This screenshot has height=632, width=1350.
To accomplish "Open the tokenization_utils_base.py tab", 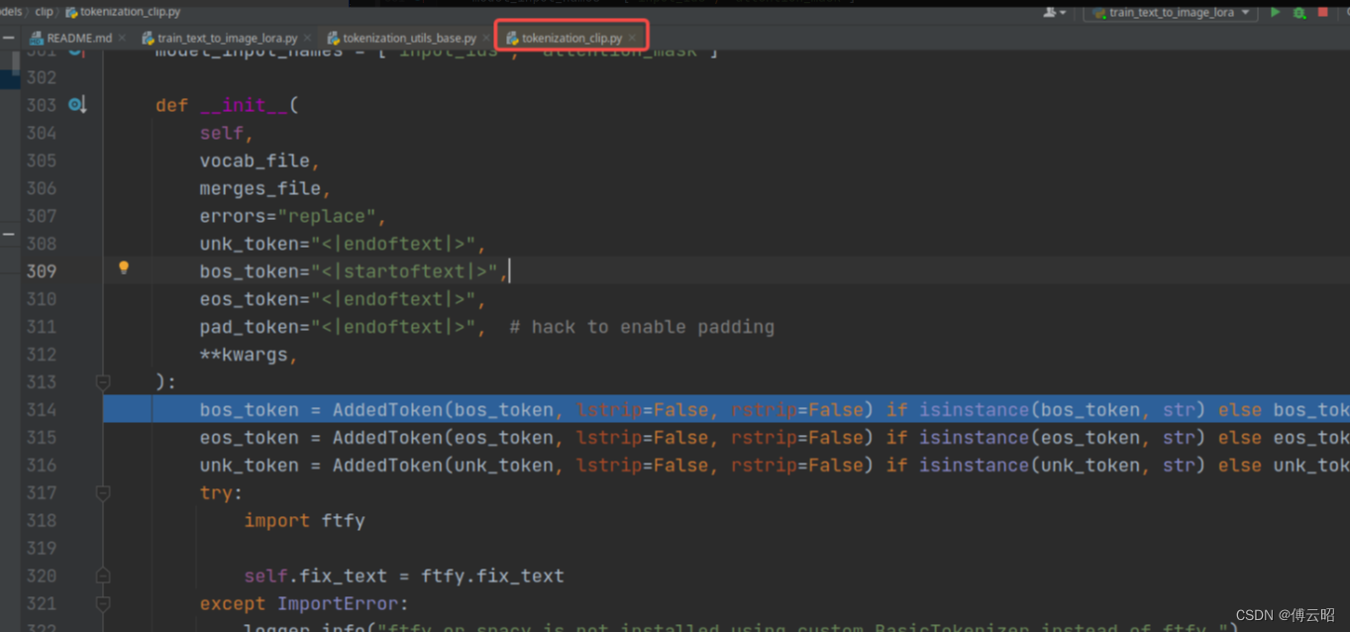I will (x=411, y=37).
